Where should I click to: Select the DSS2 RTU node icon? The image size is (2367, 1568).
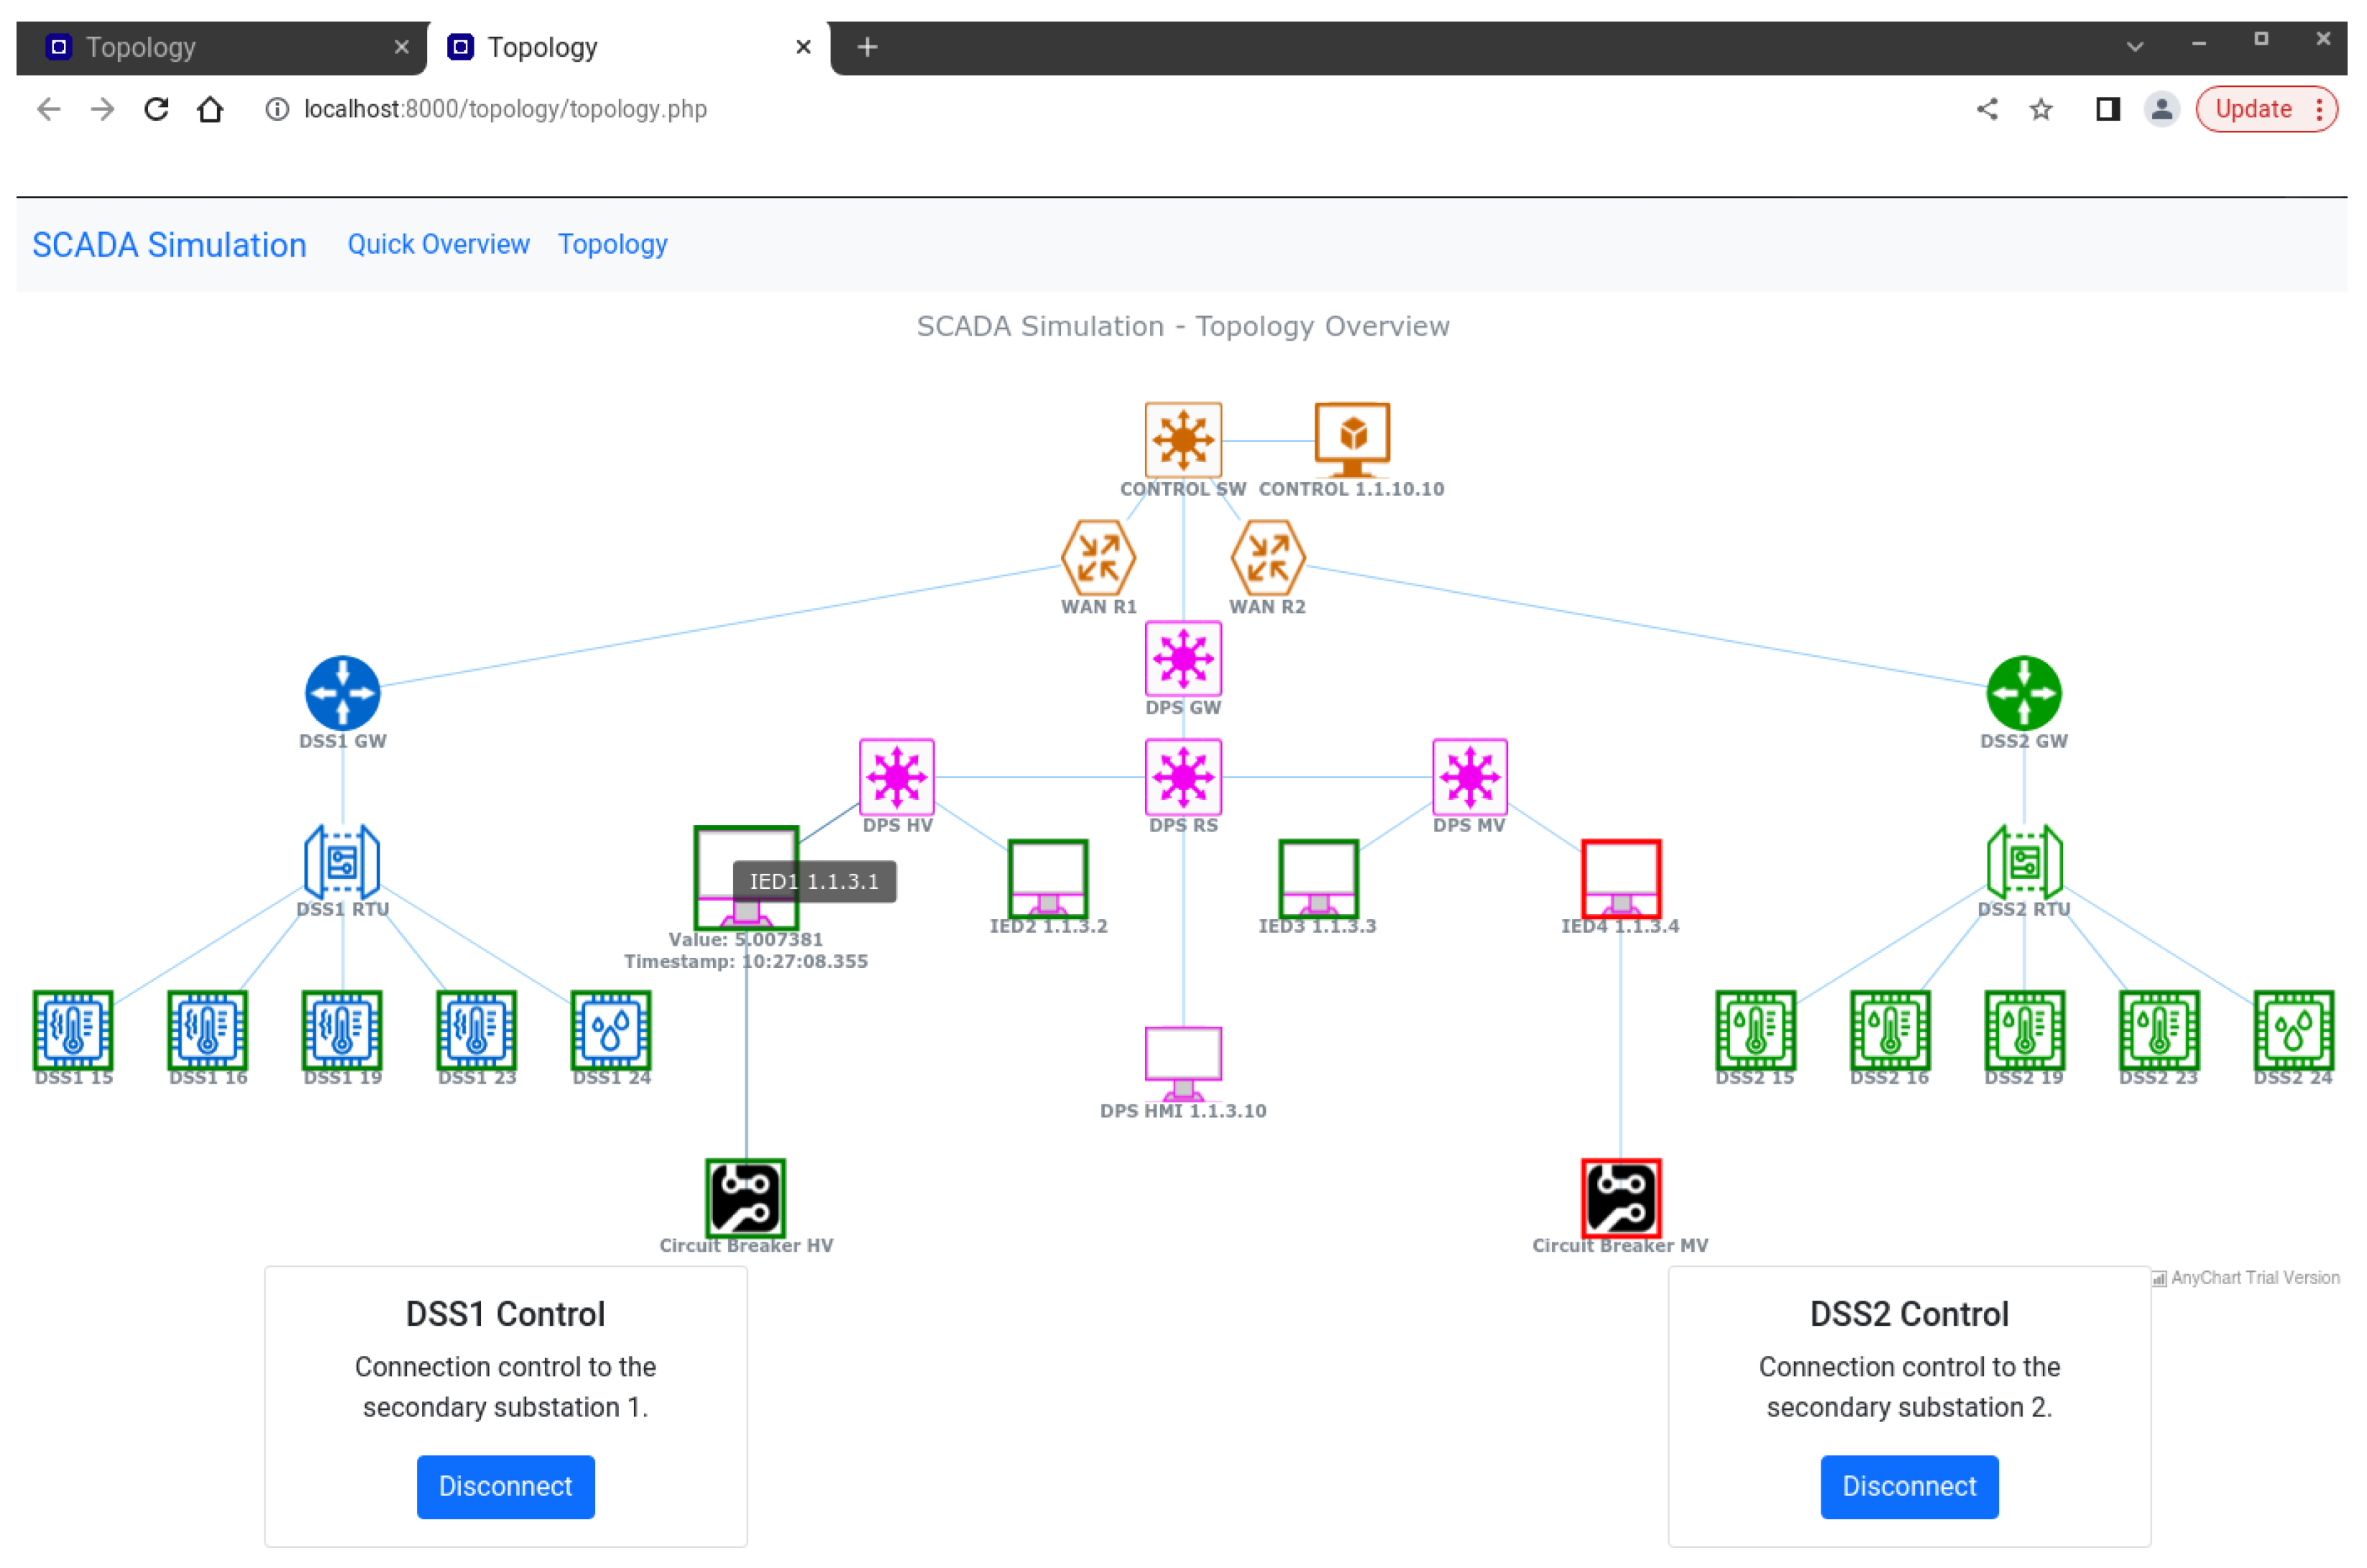[2024, 862]
